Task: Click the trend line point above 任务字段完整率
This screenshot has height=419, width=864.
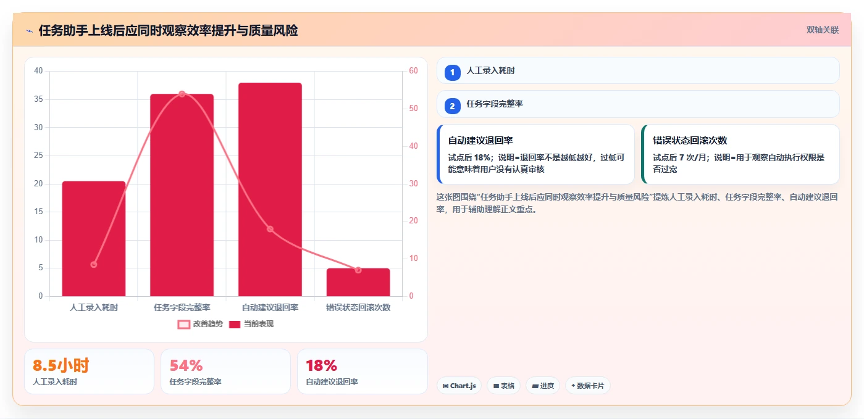Action: coord(182,94)
